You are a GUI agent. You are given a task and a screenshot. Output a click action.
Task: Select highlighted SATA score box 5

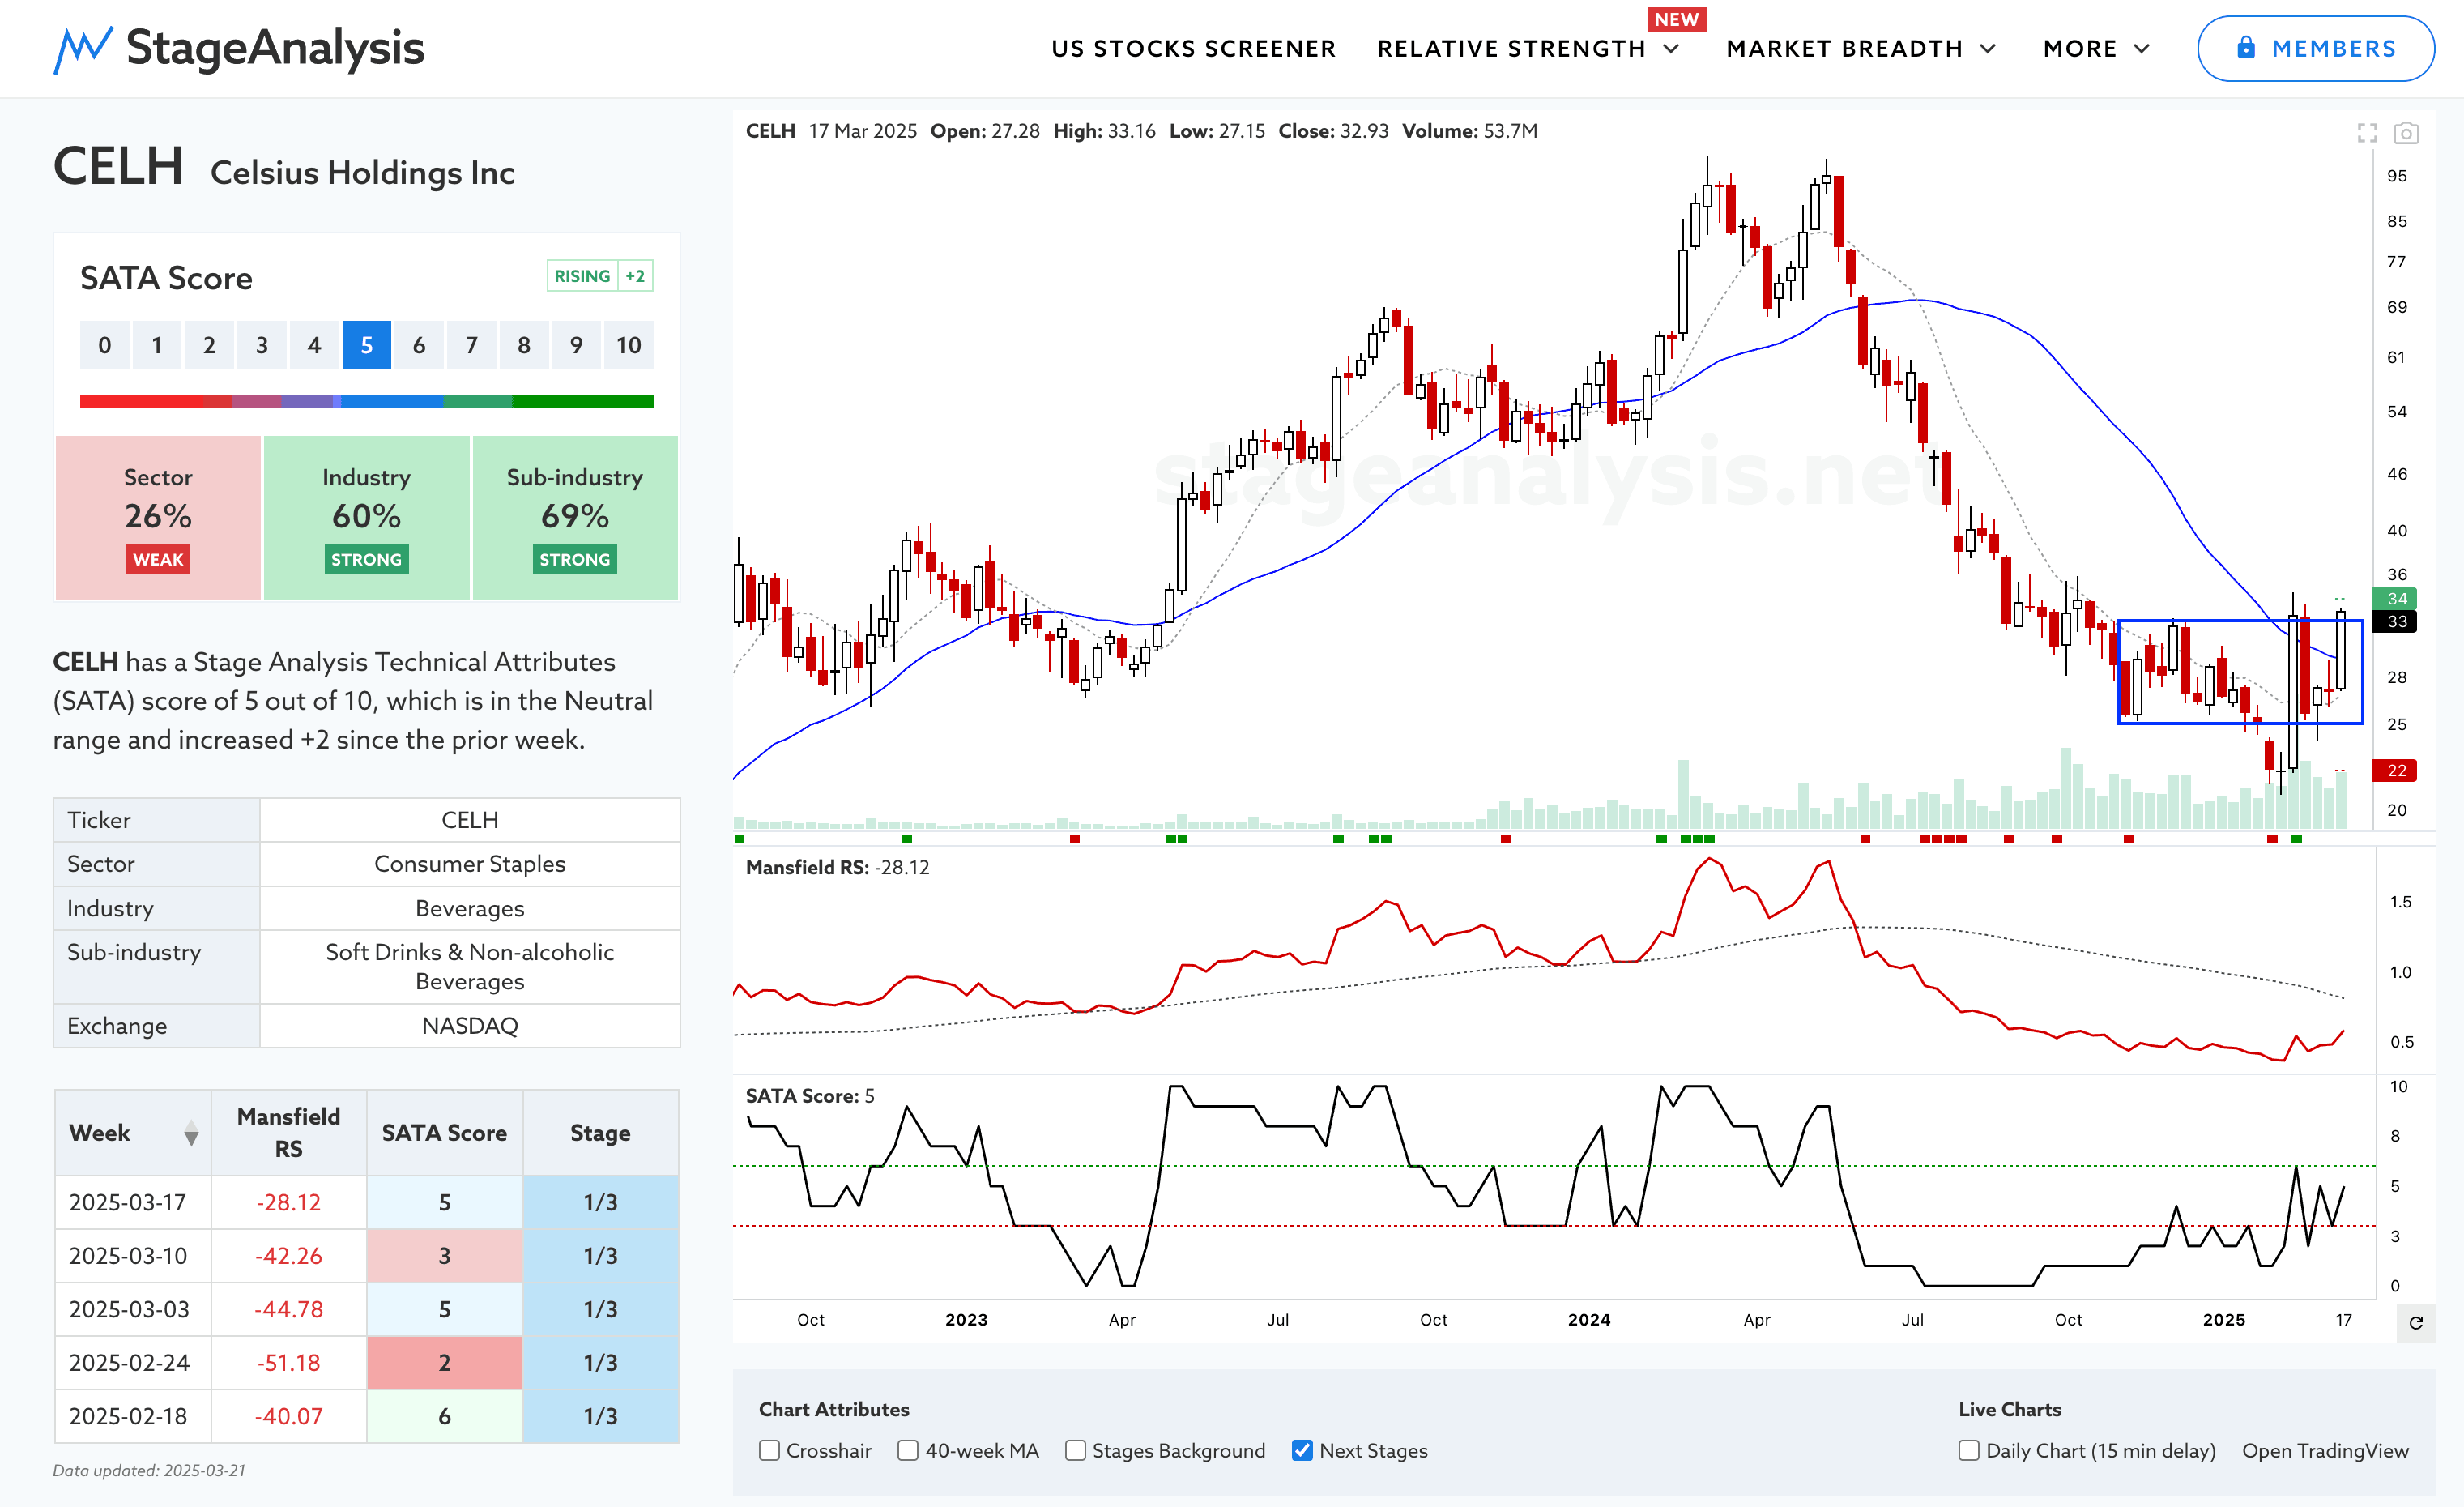[x=367, y=345]
